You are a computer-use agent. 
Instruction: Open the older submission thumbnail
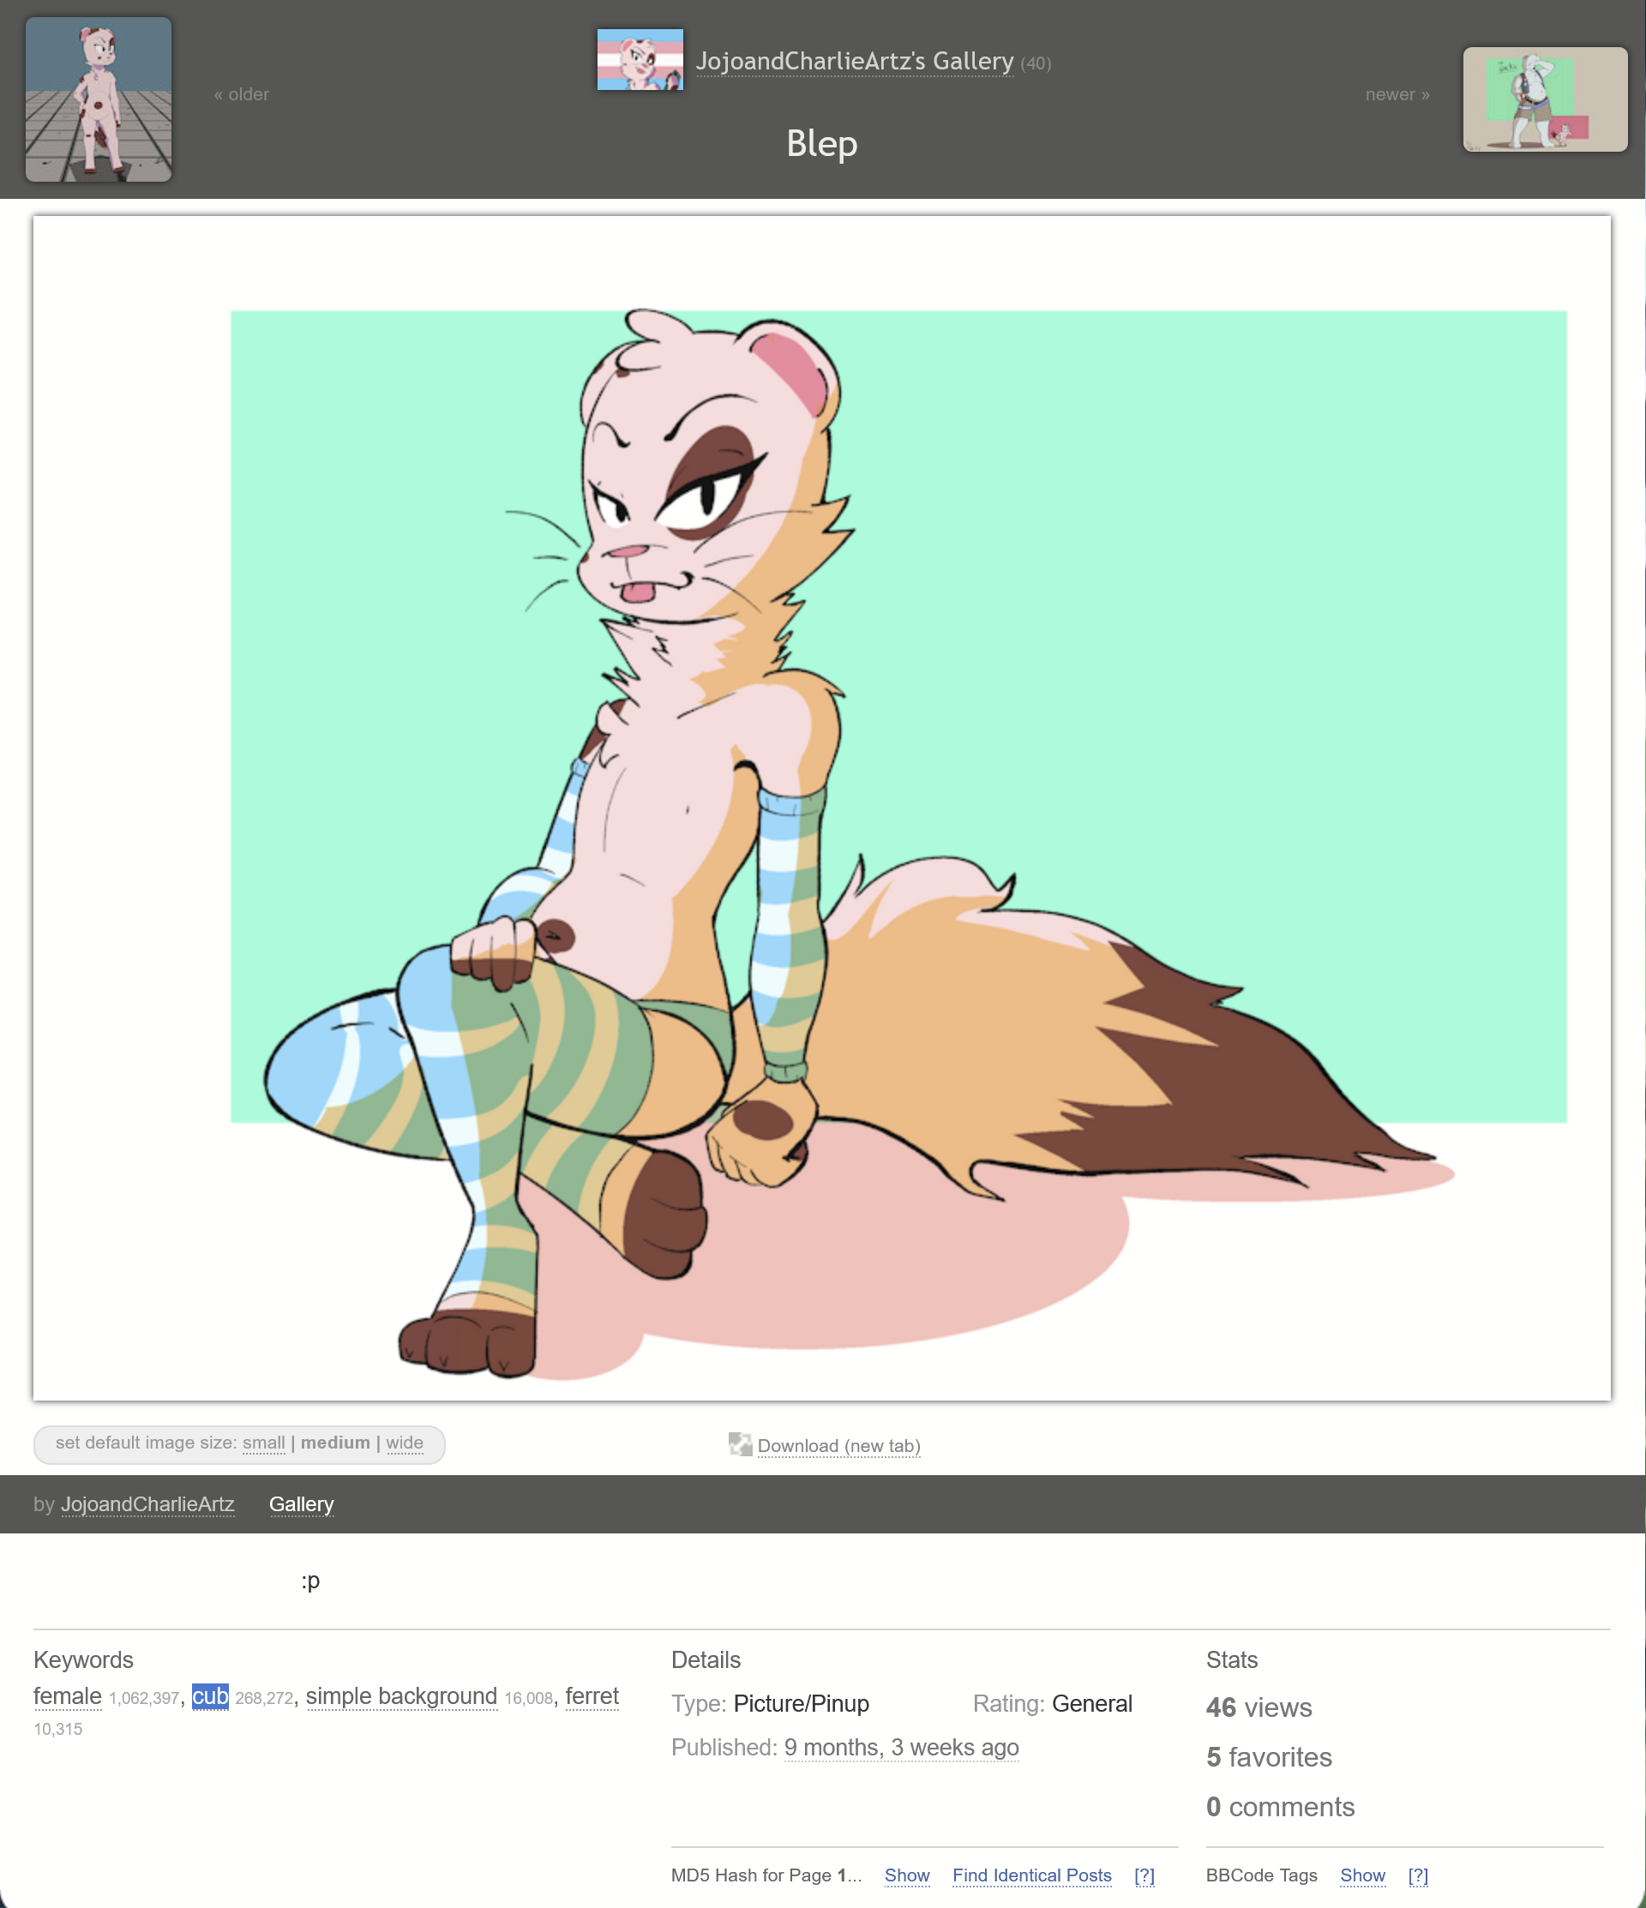pos(99,99)
